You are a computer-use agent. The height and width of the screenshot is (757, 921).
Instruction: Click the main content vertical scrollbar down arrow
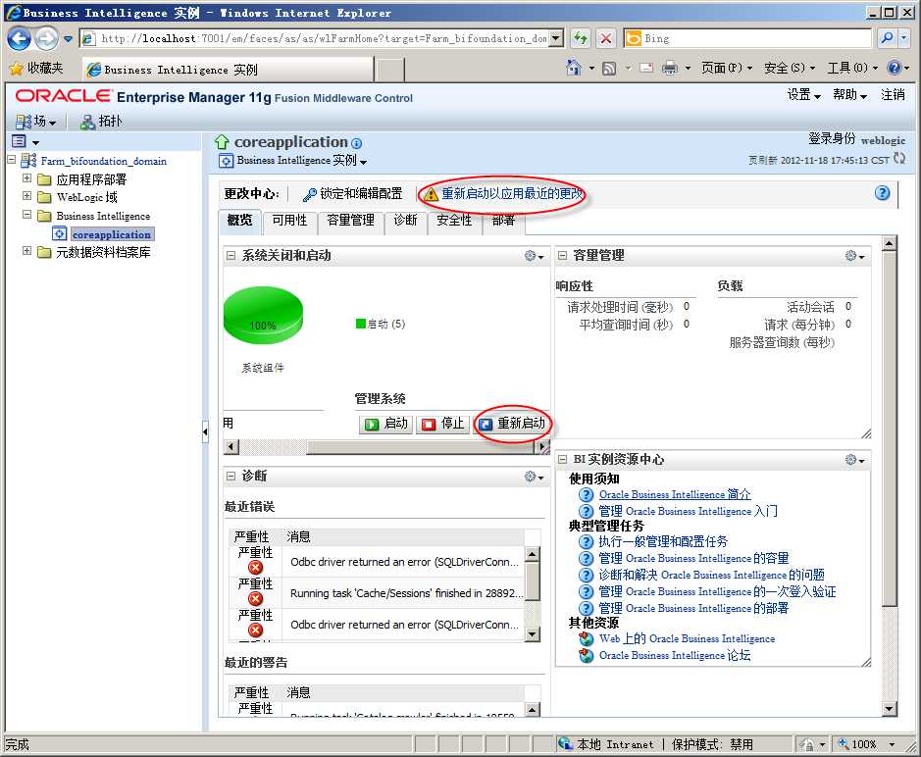click(x=889, y=709)
